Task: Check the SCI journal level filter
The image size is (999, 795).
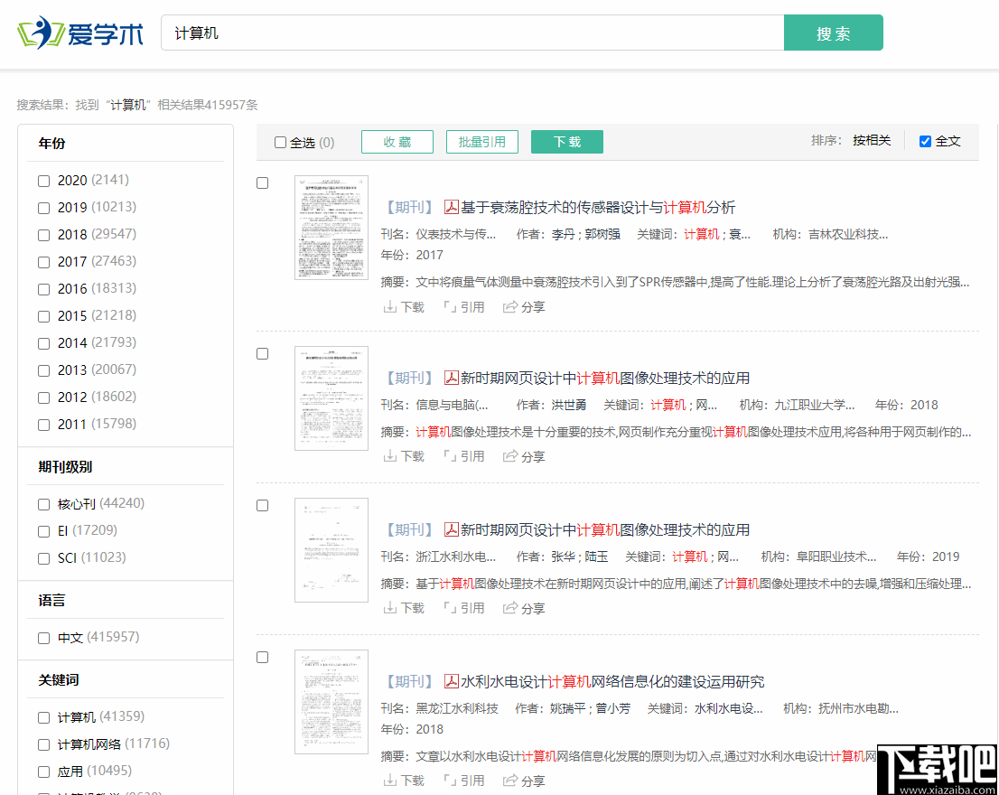Action: click(43, 557)
